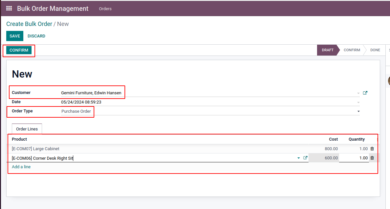Click the Order Type field label
Viewport: 390px width, 209px height.
coord(22,111)
